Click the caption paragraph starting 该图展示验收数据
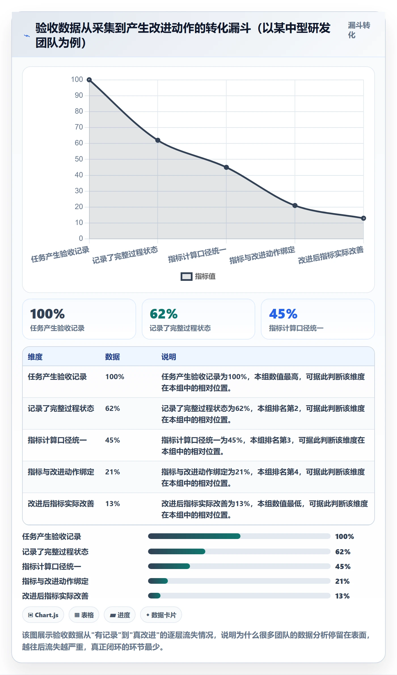 [x=196, y=641]
